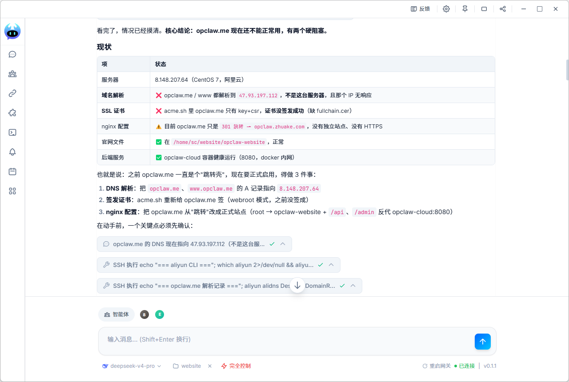The image size is (569, 382).
Task: Click the v0.1.1 version label
Action: (x=490, y=366)
